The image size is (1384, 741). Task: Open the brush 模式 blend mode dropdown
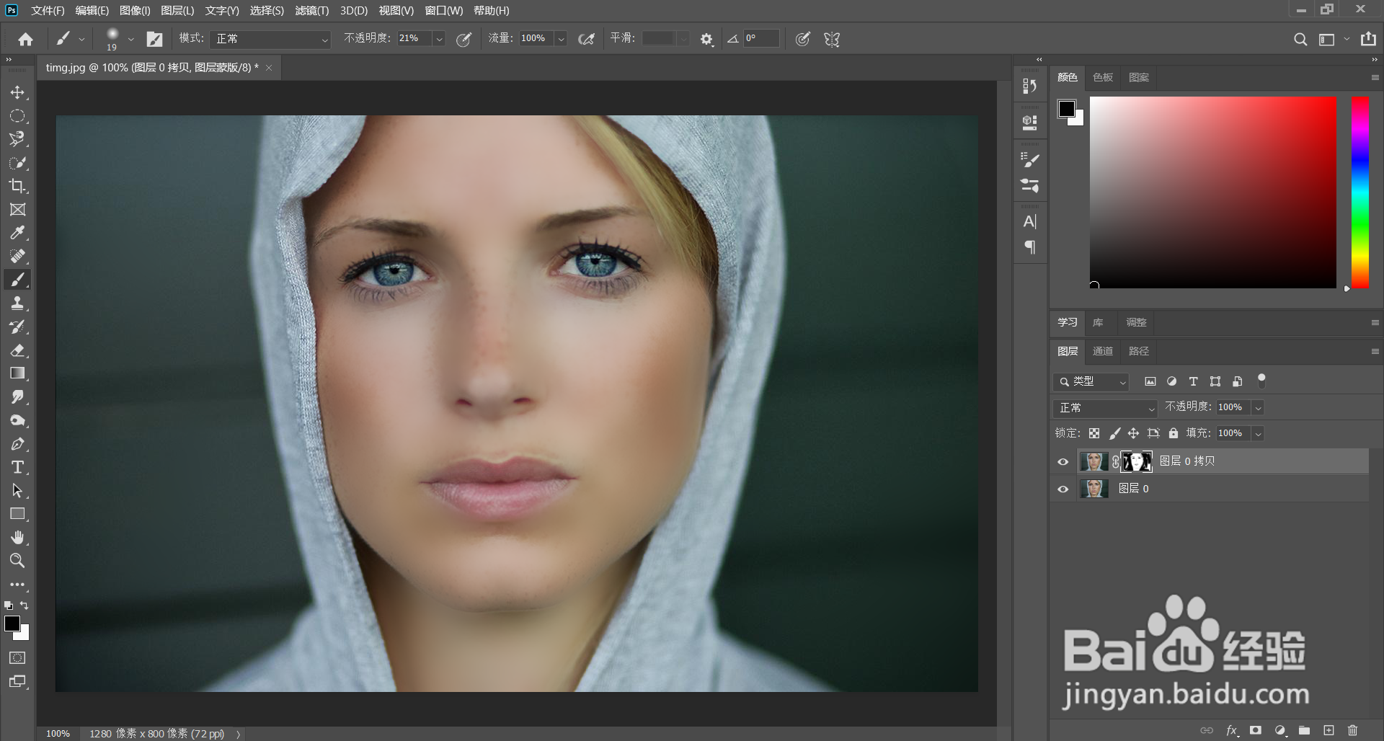point(271,39)
